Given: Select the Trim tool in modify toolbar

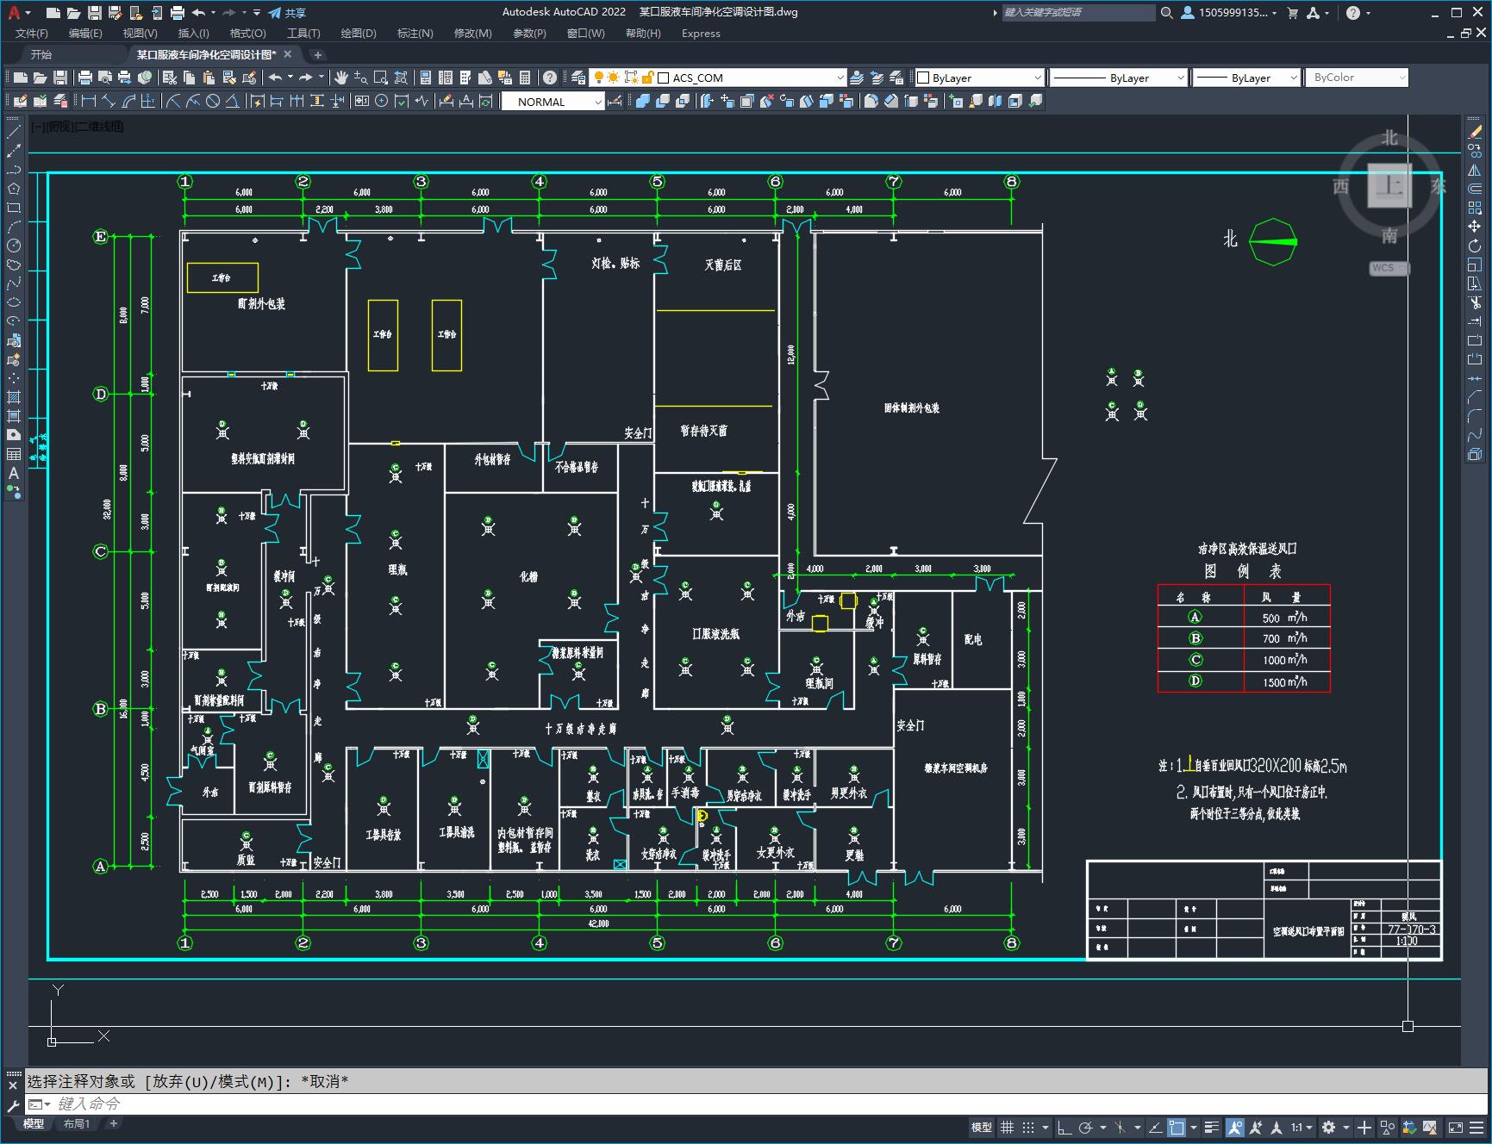Looking at the screenshot, I should pyautogui.click(x=1475, y=302).
